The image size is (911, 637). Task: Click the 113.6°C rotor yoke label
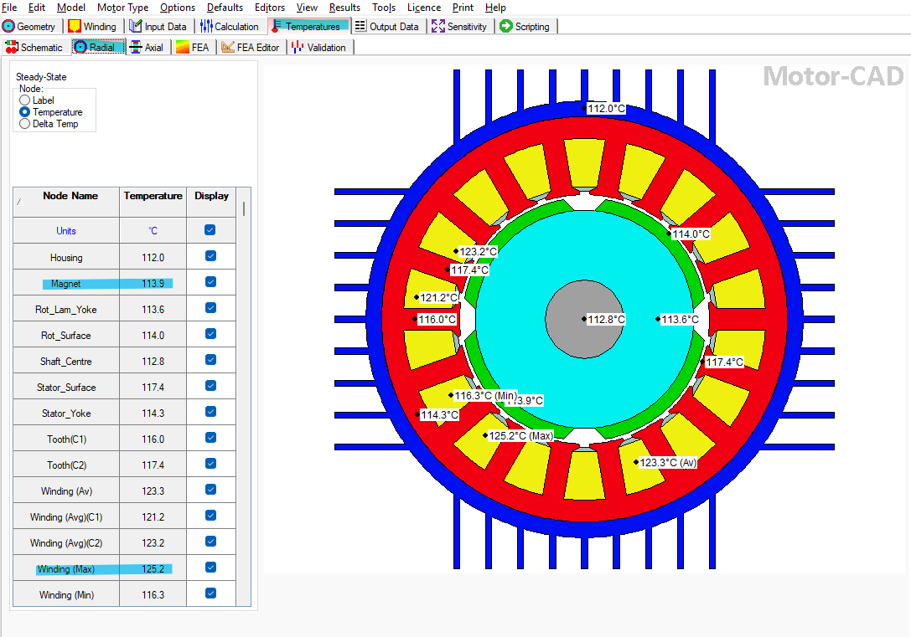680,319
